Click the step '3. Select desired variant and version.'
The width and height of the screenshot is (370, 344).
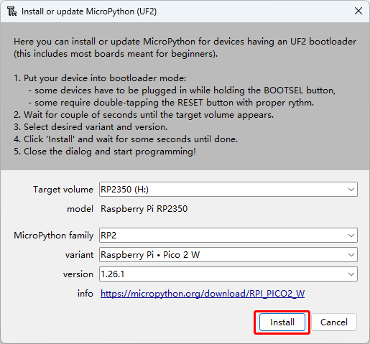click(x=91, y=127)
